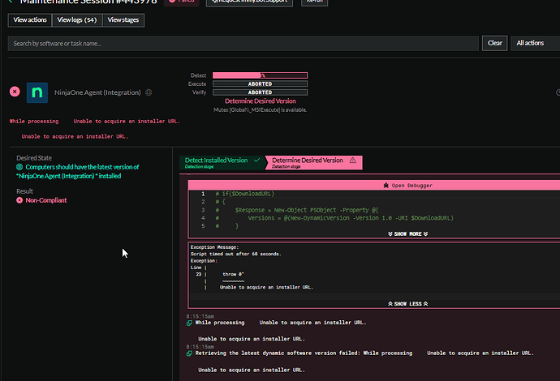Click the warning triangle on Determine Desired Version
Viewport: 560px width, 381px height.
point(353,161)
